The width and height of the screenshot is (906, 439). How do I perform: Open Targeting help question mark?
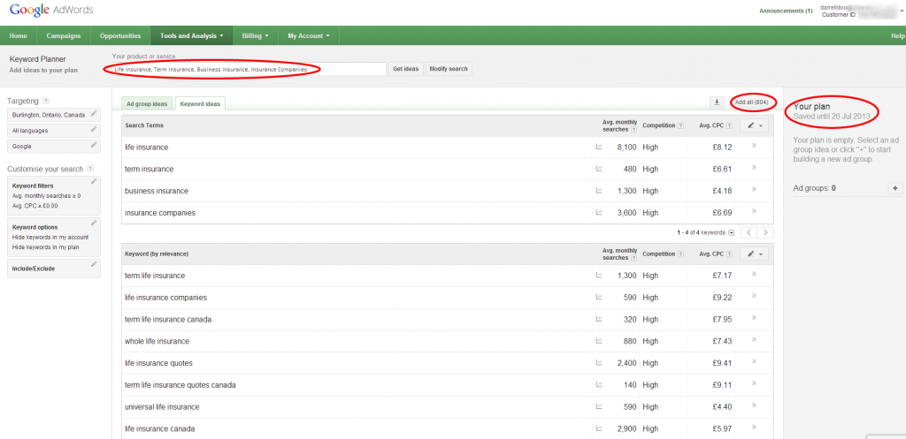(46, 101)
